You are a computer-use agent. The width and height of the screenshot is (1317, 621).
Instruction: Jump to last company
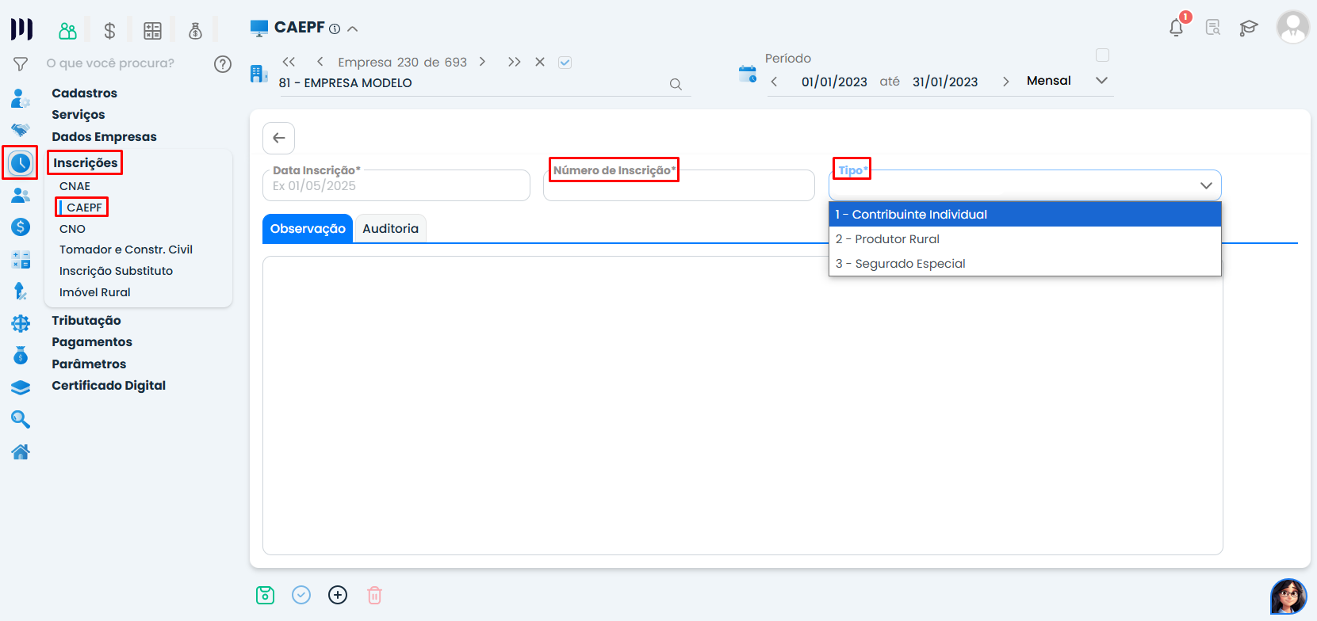(x=515, y=62)
